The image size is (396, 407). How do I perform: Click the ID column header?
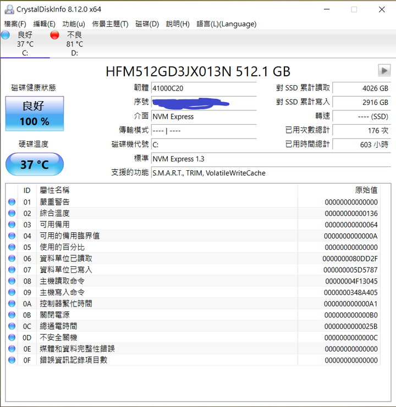click(27, 190)
